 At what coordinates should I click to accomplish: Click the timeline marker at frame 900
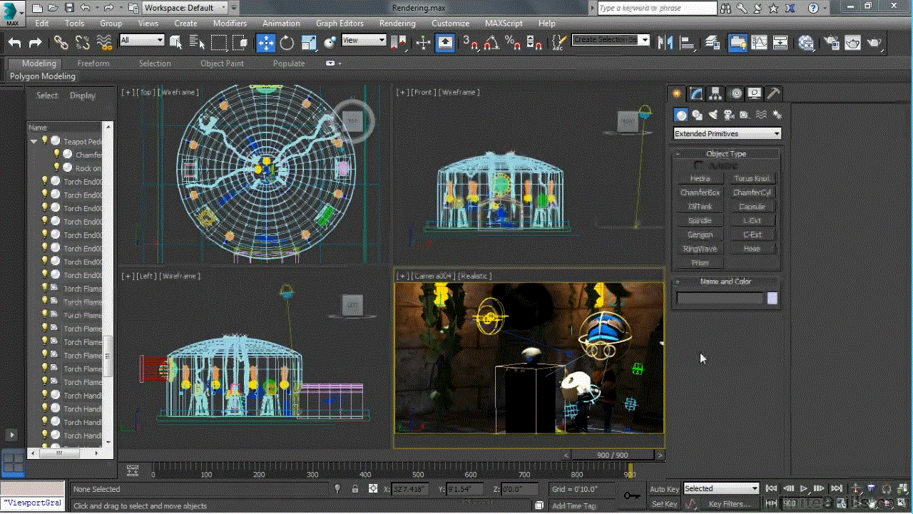[x=630, y=471]
